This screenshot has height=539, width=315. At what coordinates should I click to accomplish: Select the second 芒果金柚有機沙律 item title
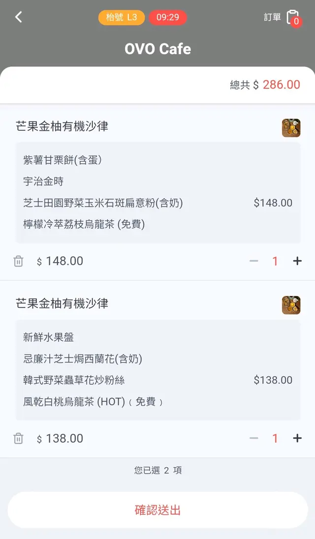pyautogui.click(x=62, y=303)
